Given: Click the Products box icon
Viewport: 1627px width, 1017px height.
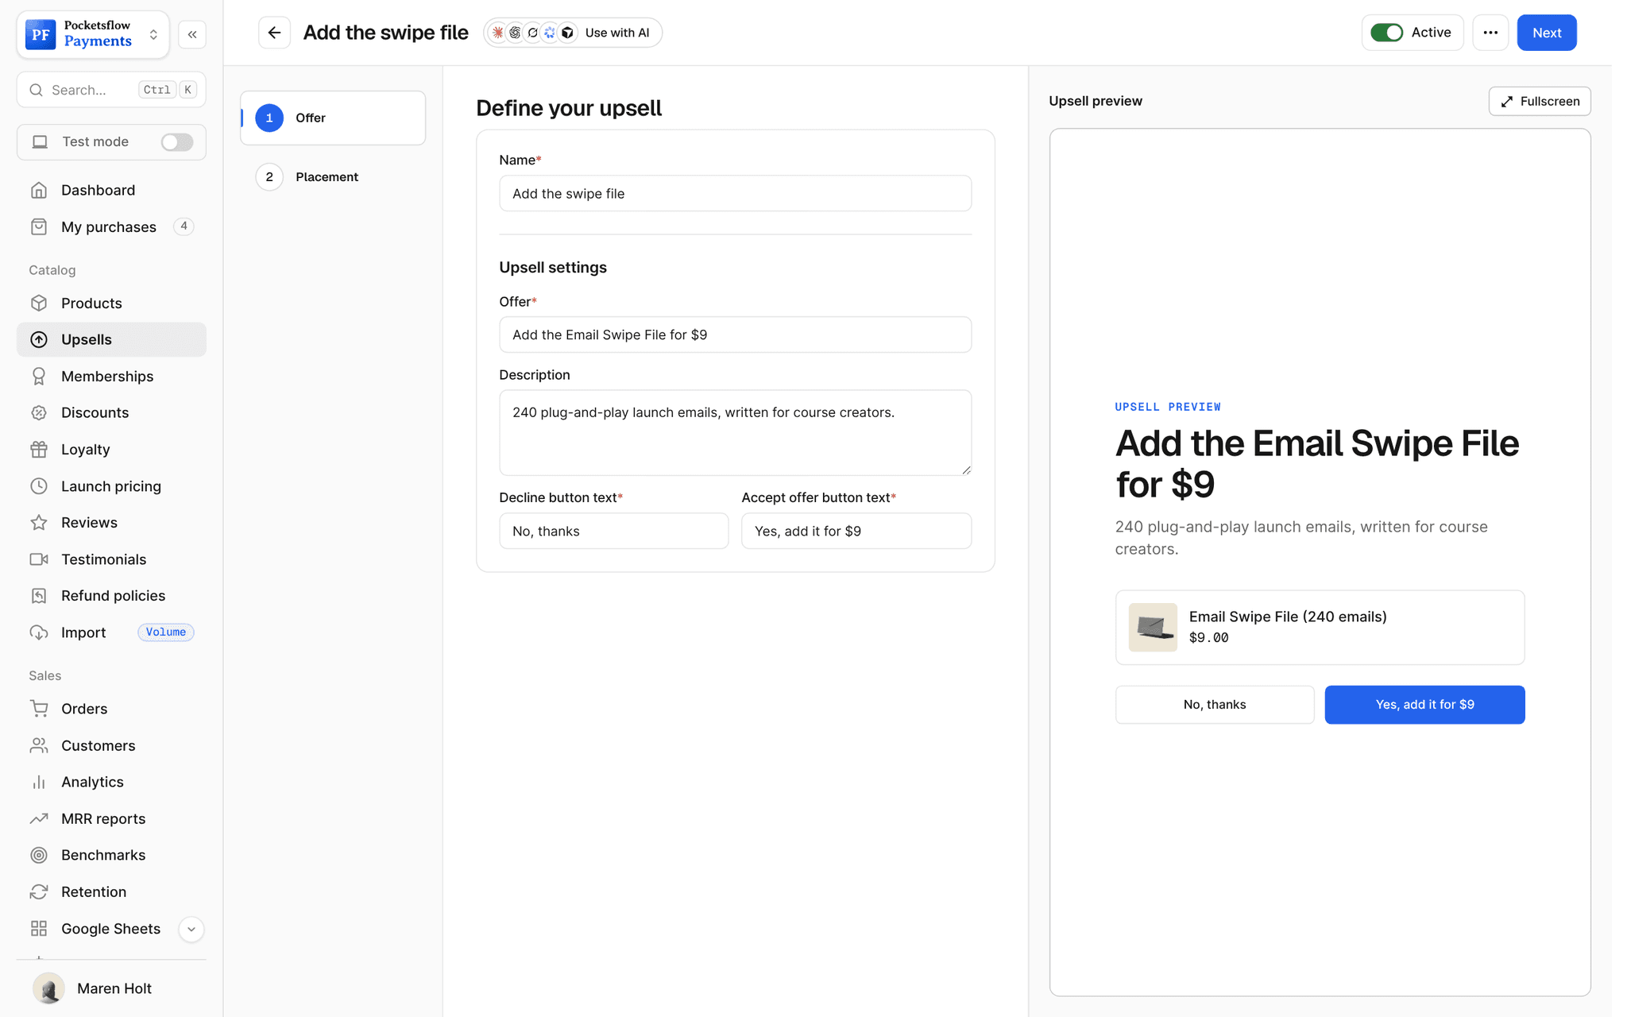Looking at the screenshot, I should tap(39, 303).
